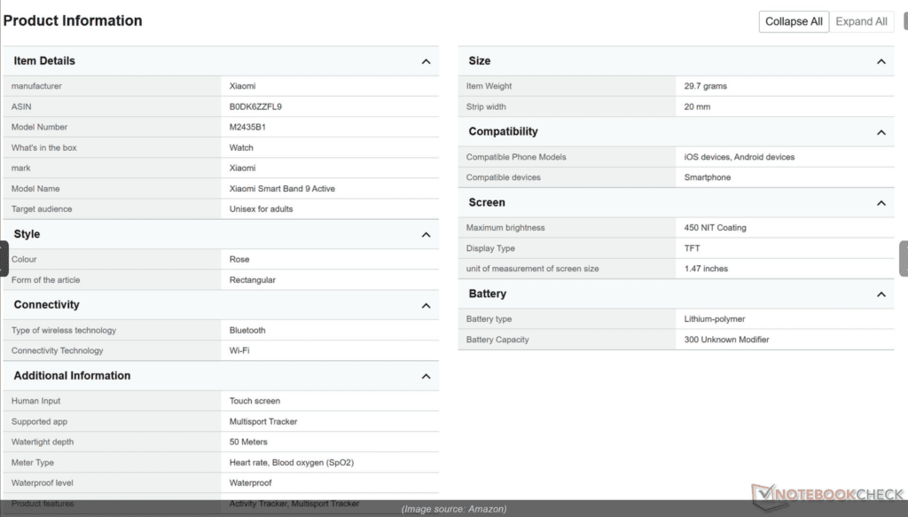Click the 'TFT' display type value
908x517 pixels.
[x=692, y=248]
